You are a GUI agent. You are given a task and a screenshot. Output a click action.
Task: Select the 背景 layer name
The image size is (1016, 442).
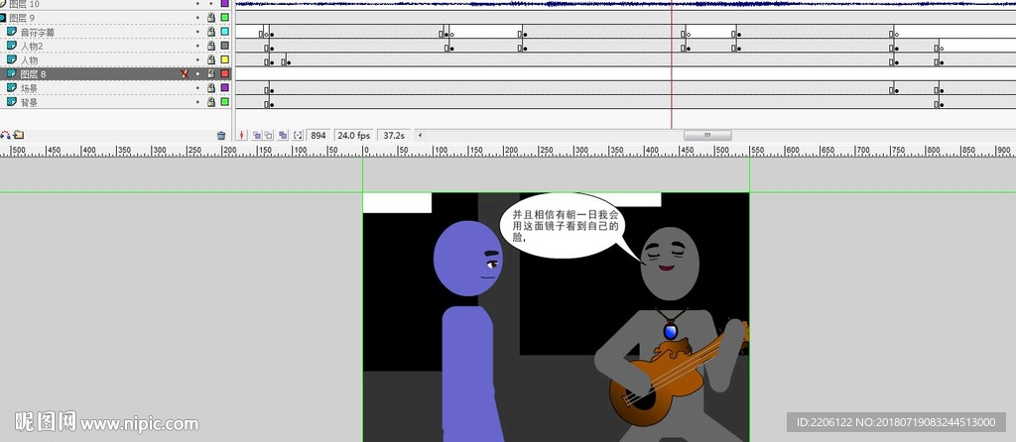coord(29,102)
